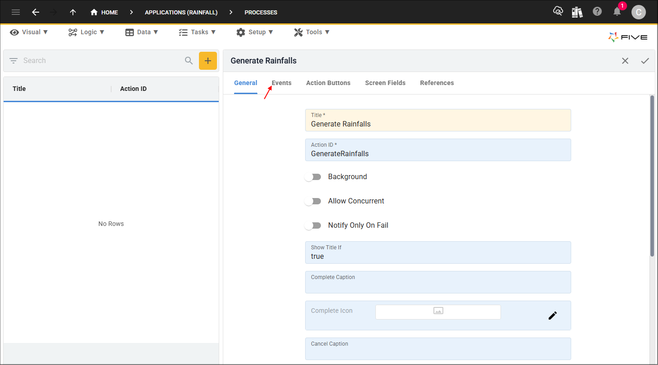
Task: Expand the Visual menu dropdown
Action: pyautogui.click(x=29, y=32)
